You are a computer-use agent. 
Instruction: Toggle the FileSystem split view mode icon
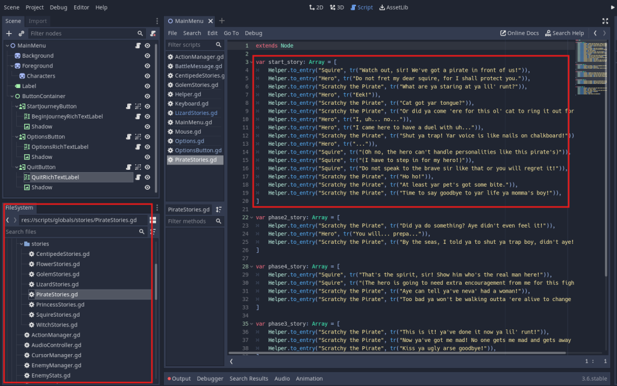pos(153,220)
